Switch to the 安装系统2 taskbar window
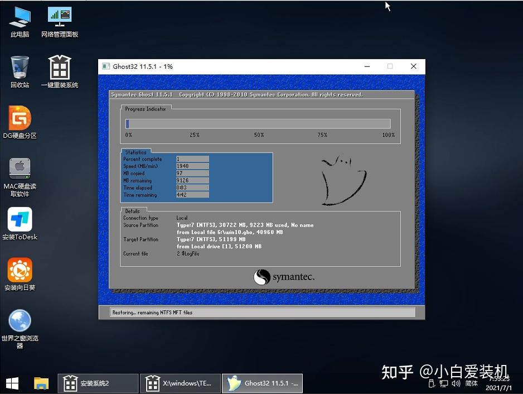The width and height of the screenshot is (523, 394). click(x=98, y=384)
